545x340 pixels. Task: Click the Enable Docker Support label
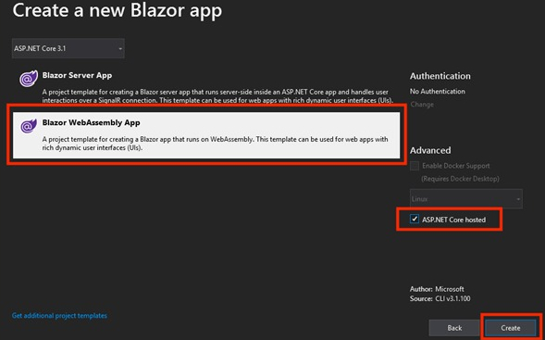click(x=456, y=166)
